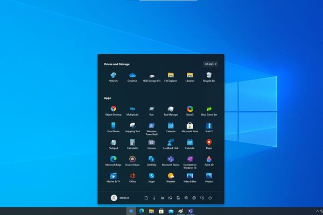Launch Skype from Apps
The width and height of the screenshot is (323, 215).
tap(151, 178)
